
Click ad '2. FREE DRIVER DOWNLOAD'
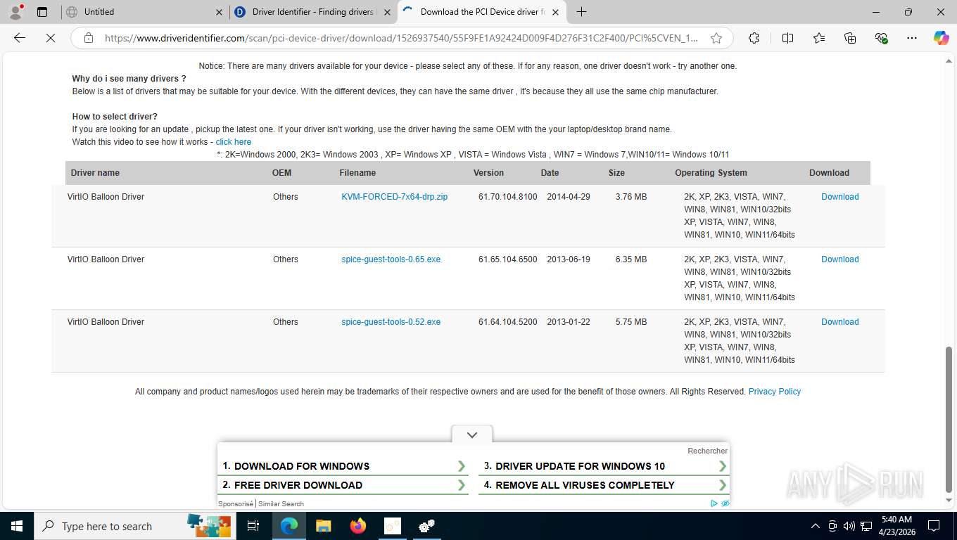[344, 485]
